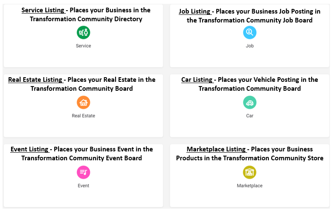
Task: Select the Real Estate label text
Action: tap(83, 116)
